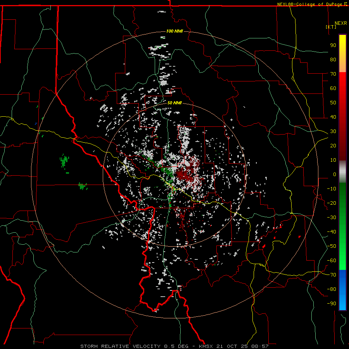Click the orange segment of the color bar
Image resolution: width=349 pixels, height=349 pixels.
tap(342, 66)
